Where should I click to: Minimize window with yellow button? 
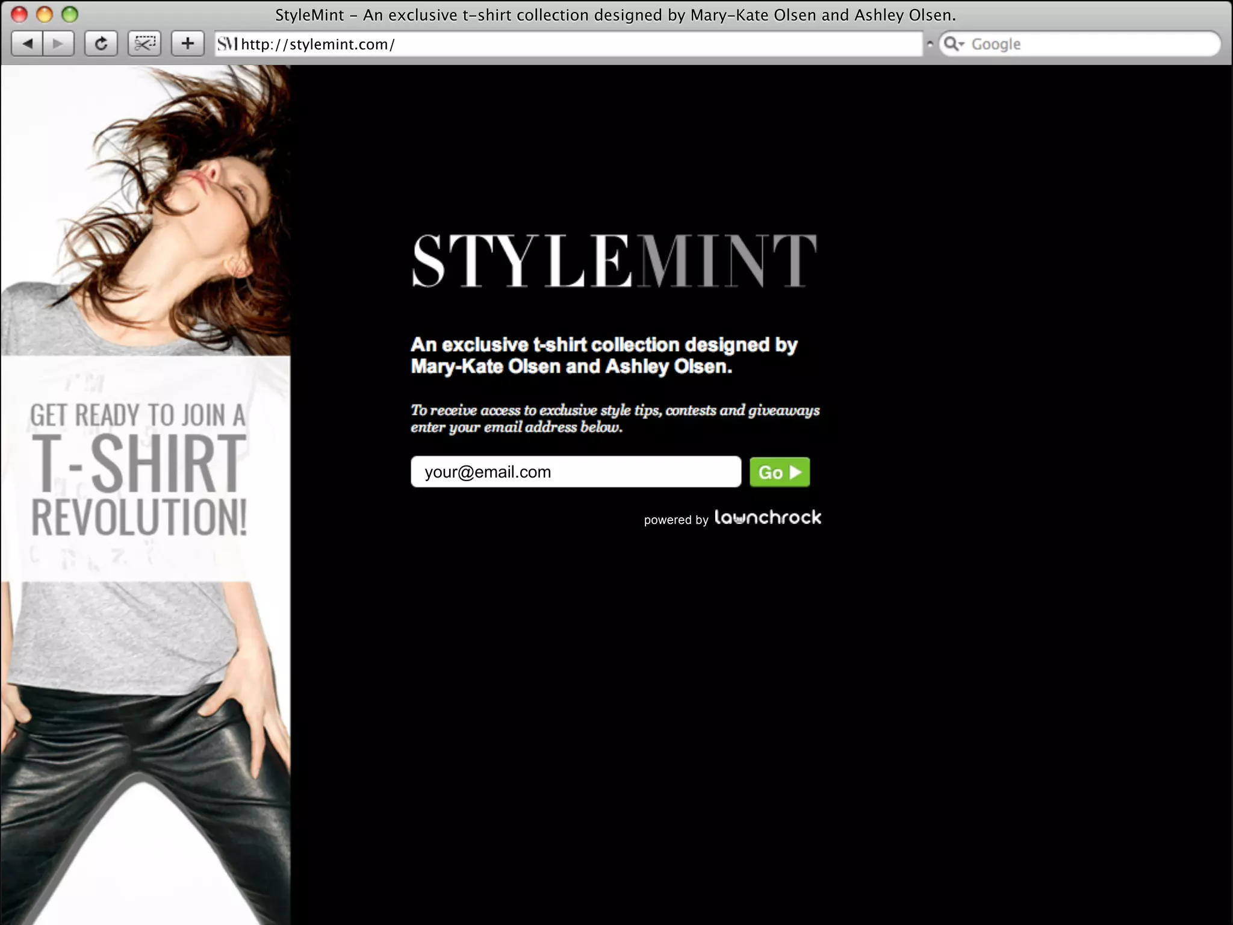(45, 14)
